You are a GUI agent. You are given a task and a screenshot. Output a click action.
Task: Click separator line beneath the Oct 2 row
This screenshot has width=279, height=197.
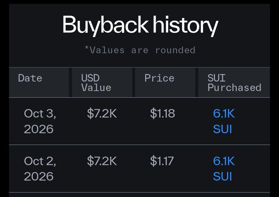pos(139,192)
